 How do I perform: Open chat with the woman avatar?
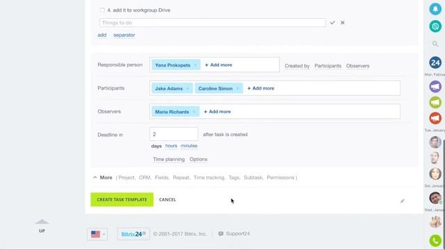pyautogui.click(x=435, y=174)
